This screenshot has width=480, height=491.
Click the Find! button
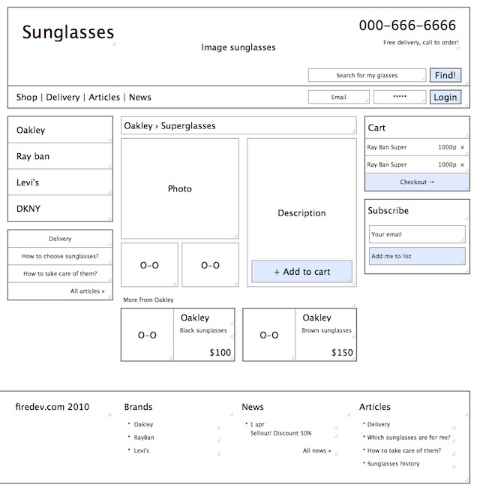445,75
